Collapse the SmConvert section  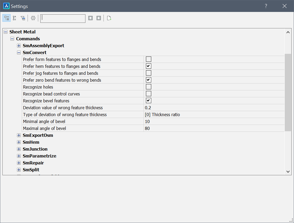tap(19, 53)
